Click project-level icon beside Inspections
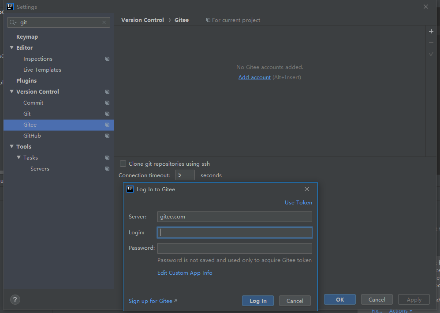440x313 pixels. tap(107, 59)
